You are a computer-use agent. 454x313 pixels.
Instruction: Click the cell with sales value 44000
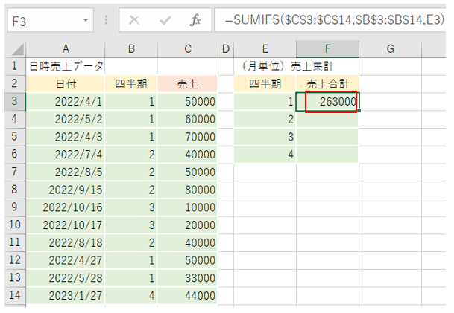[x=188, y=295]
